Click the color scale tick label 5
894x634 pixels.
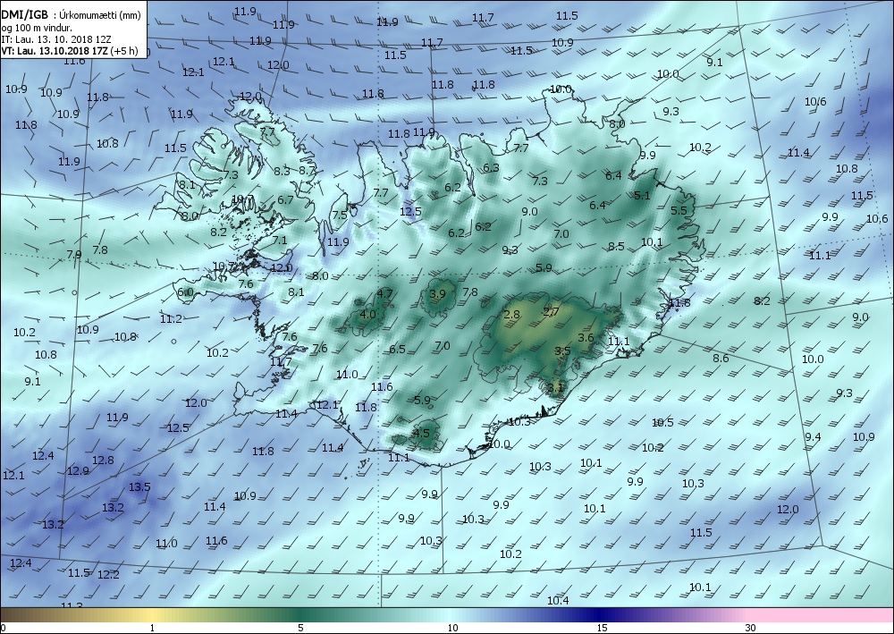[300, 628]
